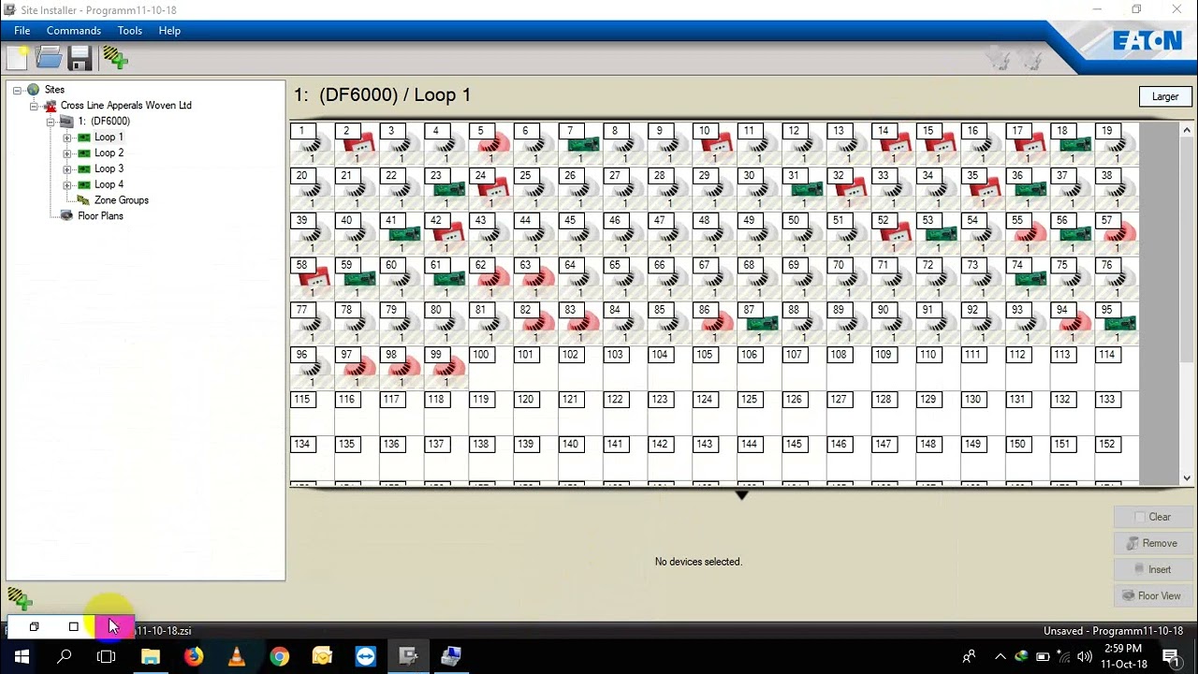Viewport: 1198px width, 674px height.
Task: Collapse the 1: (DF6000) panel node
Action: click(51, 122)
